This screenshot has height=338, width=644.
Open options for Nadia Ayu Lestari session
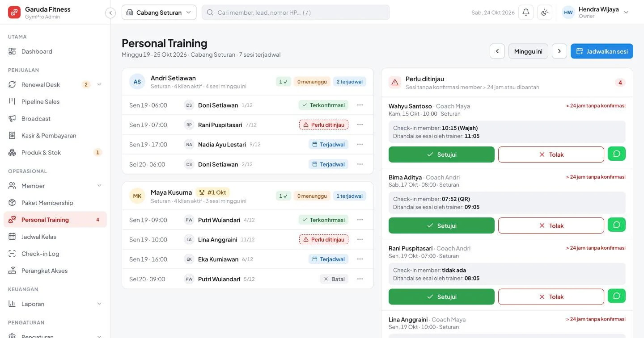(360, 144)
